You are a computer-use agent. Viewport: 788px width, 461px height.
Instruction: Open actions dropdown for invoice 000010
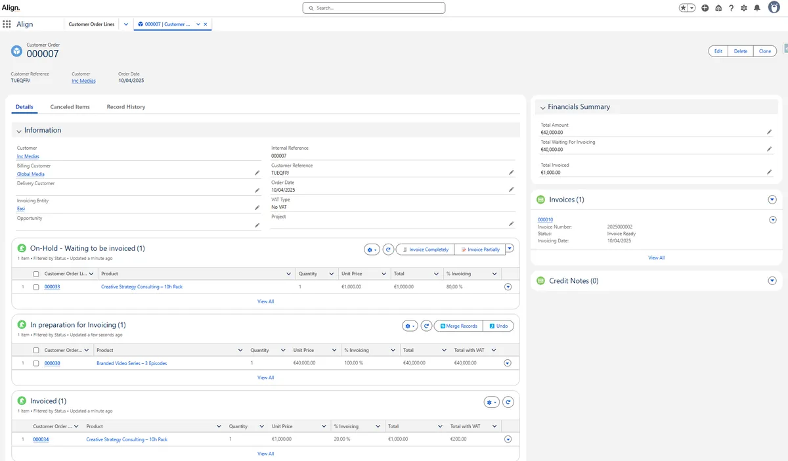click(773, 220)
